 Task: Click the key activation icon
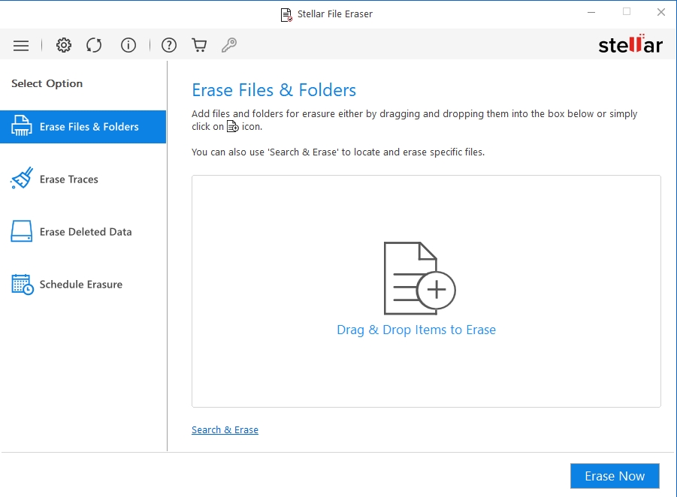point(229,46)
